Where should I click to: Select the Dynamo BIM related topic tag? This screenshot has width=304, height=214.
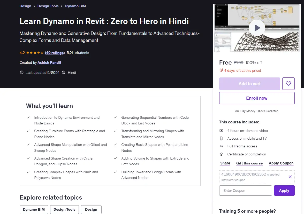click(34, 210)
